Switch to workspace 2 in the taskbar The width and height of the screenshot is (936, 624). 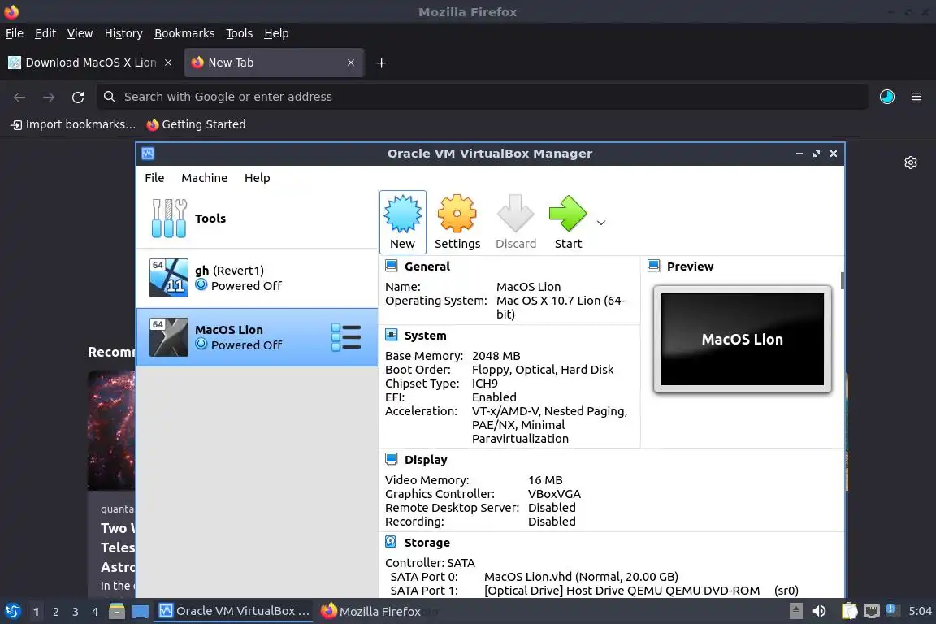pyautogui.click(x=55, y=612)
